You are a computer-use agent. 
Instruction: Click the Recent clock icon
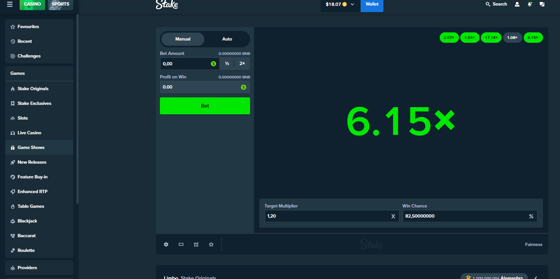point(13,41)
